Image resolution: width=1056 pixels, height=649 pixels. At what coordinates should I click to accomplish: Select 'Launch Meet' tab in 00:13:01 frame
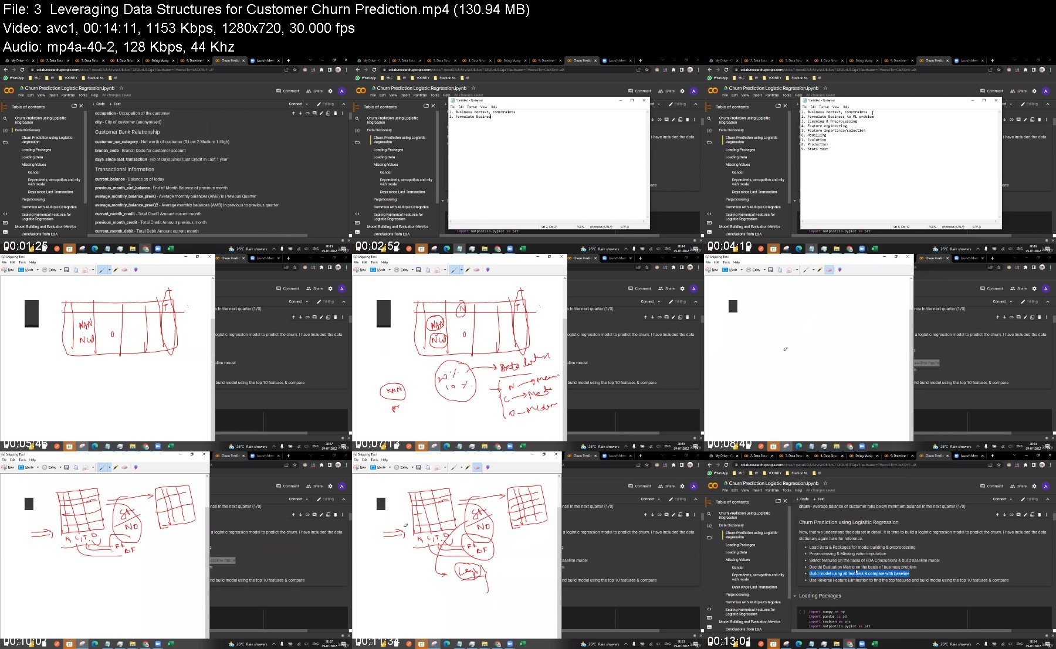coord(969,456)
